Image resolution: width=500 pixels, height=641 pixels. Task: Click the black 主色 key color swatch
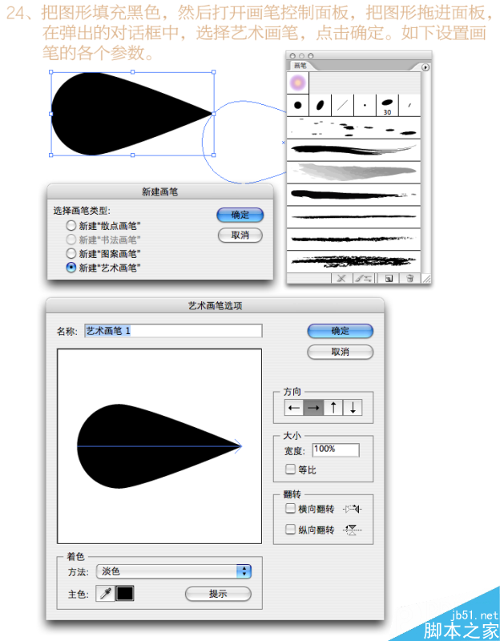125,594
